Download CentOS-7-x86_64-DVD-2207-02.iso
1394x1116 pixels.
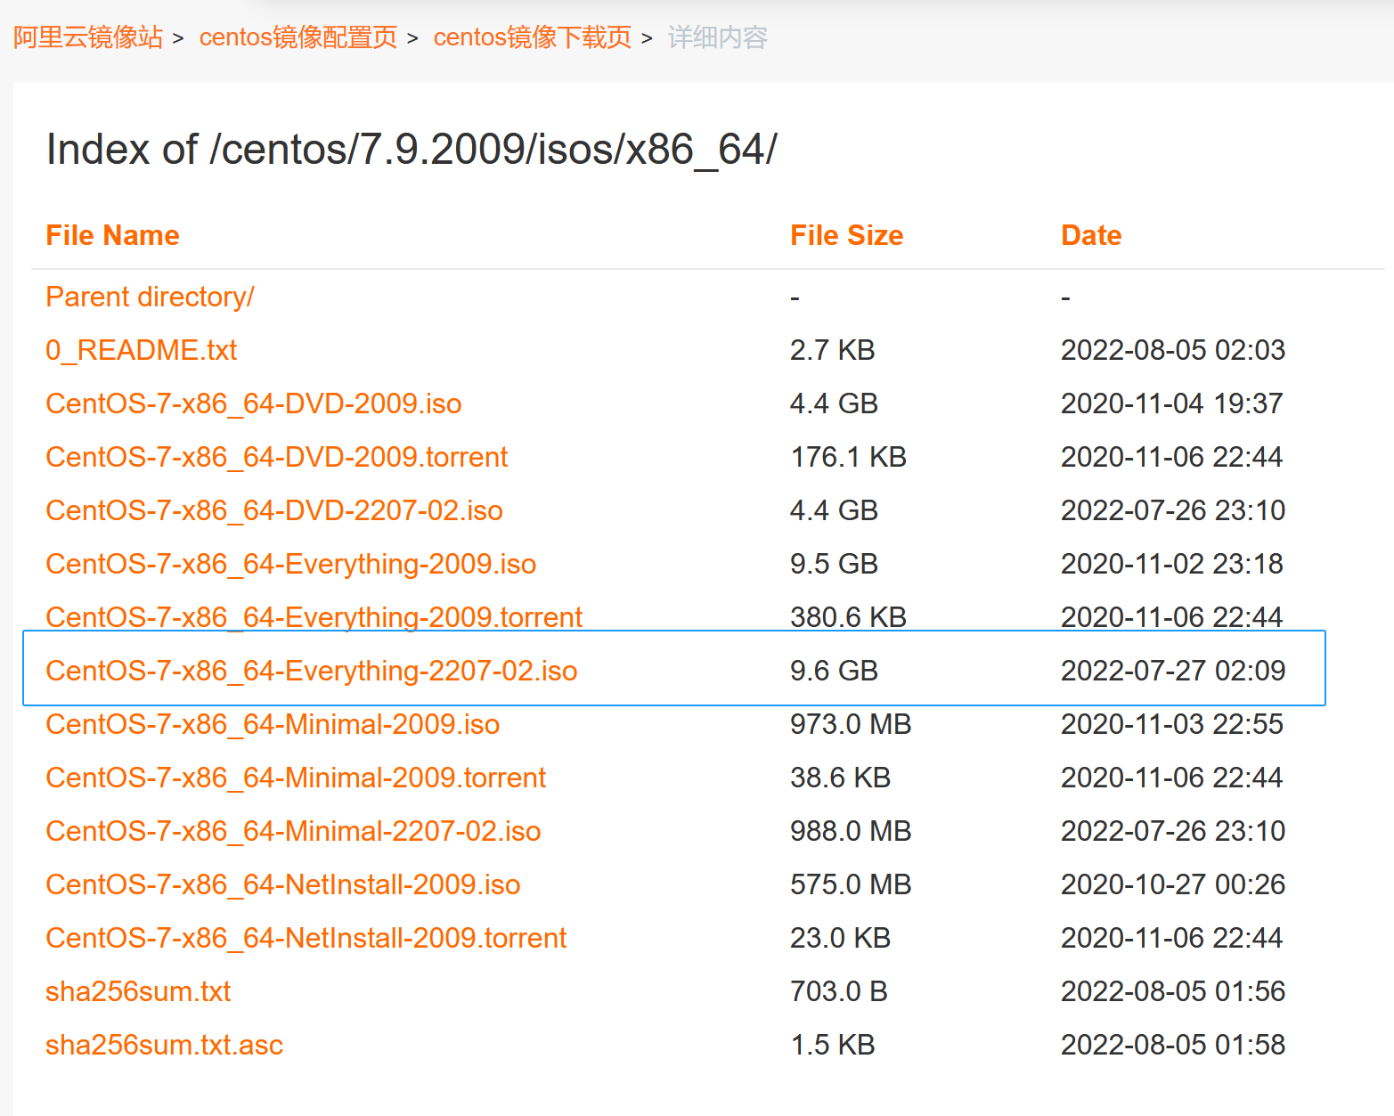point(273,510)
